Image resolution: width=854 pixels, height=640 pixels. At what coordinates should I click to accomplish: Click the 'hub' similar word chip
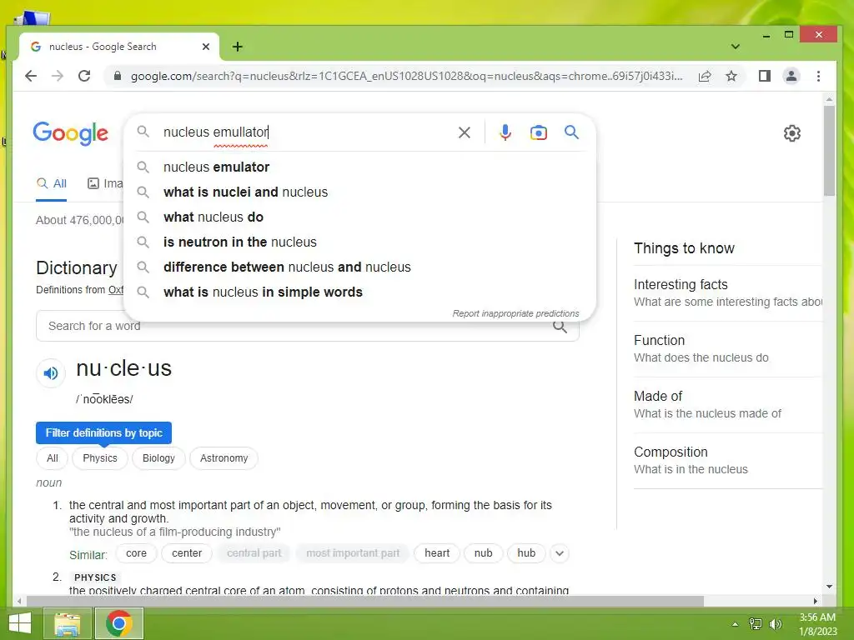tap(526, 553)
